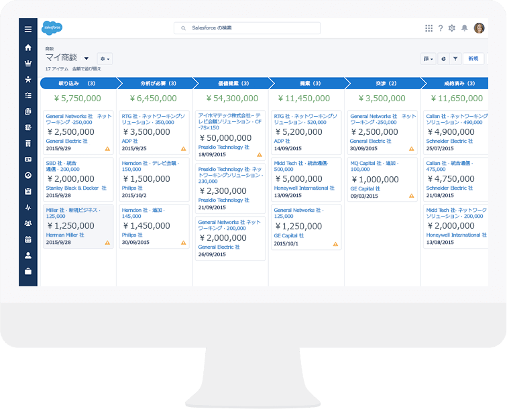
Task: Open the hamburger navigation menu
Action: 28,29
